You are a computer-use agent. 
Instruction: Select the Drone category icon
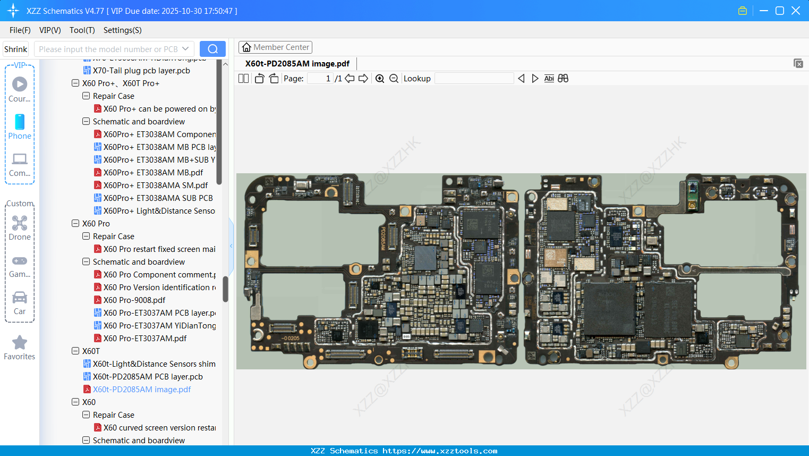[x=19, y=223]
